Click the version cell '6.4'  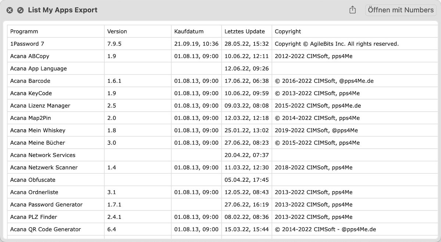138,229
